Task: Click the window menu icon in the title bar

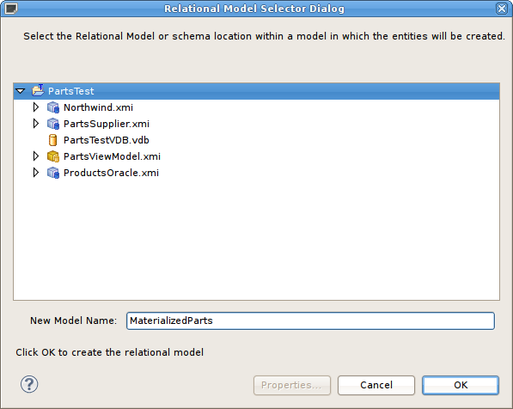Action: (x=10, y=9)
